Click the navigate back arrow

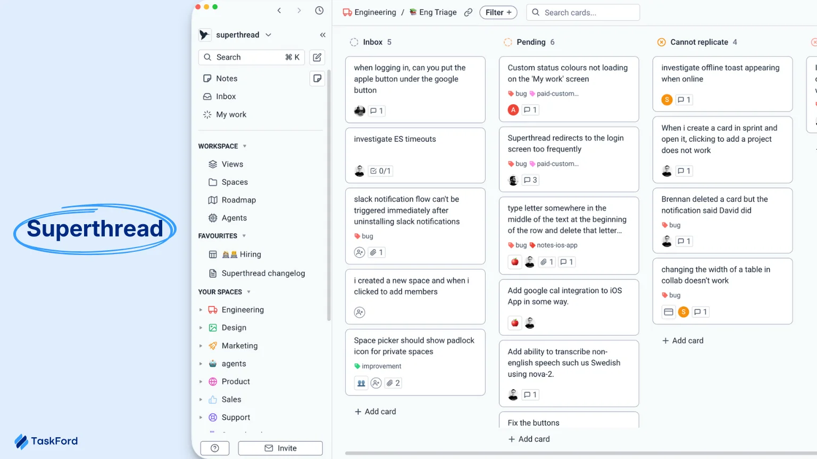(279, 11)
